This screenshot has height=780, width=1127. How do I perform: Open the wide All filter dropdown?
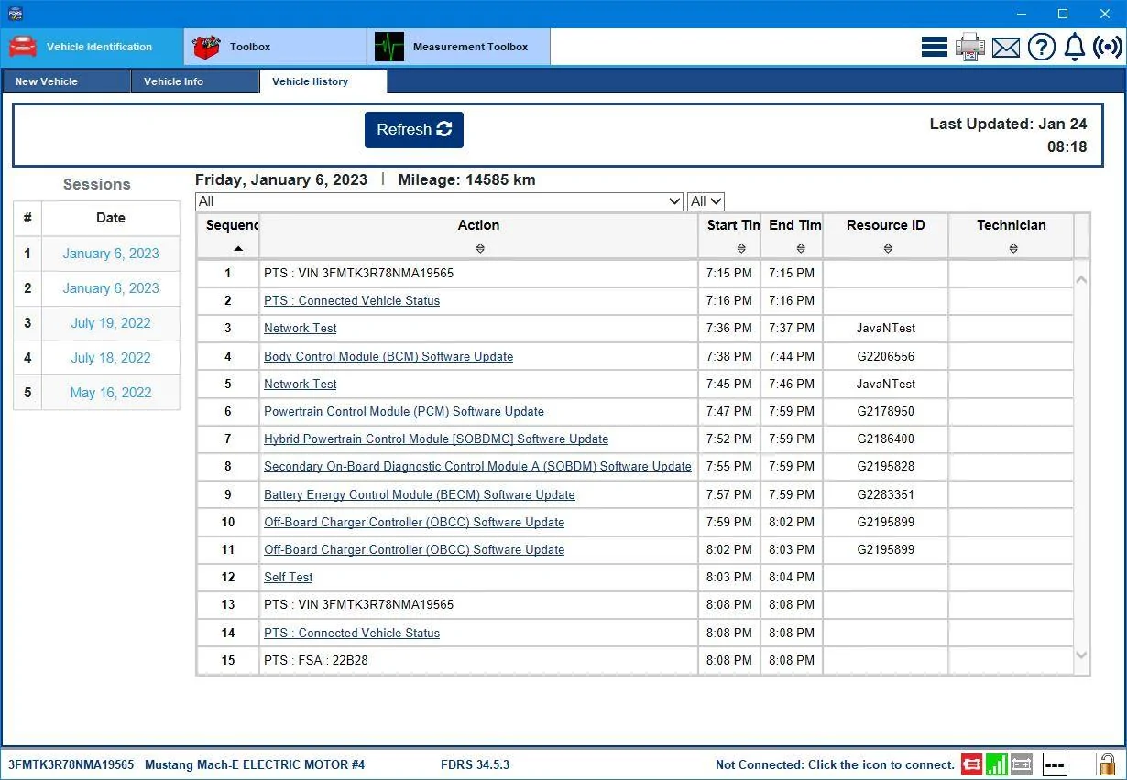(x=440, y=201)
